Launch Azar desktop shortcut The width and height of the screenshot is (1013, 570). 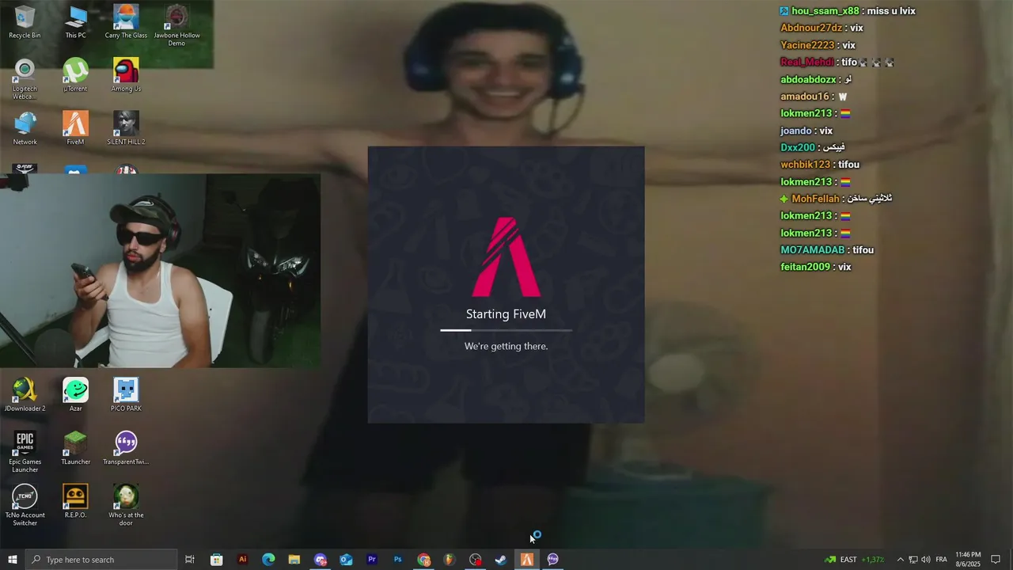coord(75,395)
